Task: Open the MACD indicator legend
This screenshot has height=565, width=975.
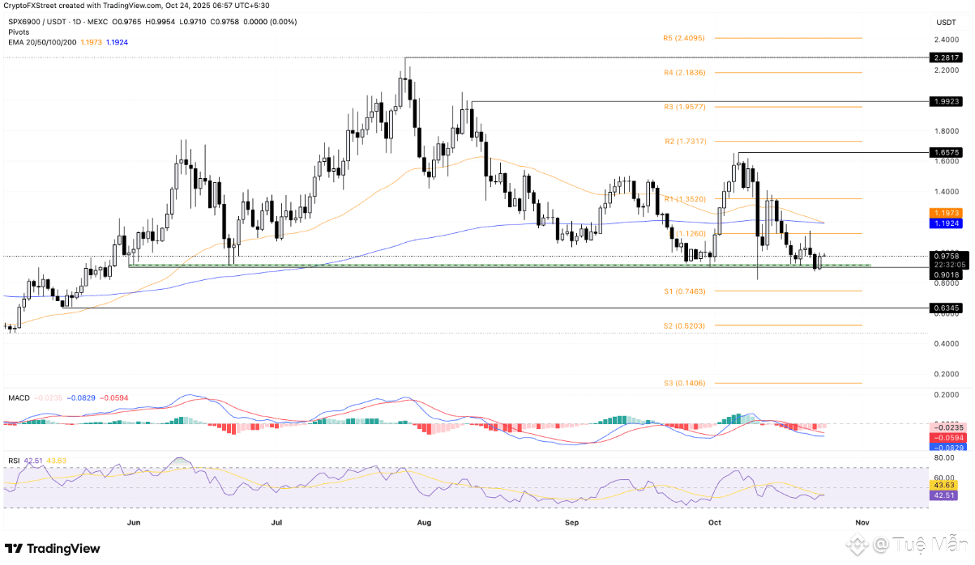Action: click(19, 398)
